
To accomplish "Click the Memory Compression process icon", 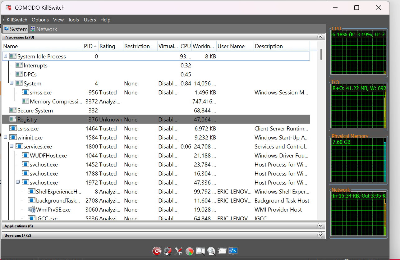I will [25, 101].
